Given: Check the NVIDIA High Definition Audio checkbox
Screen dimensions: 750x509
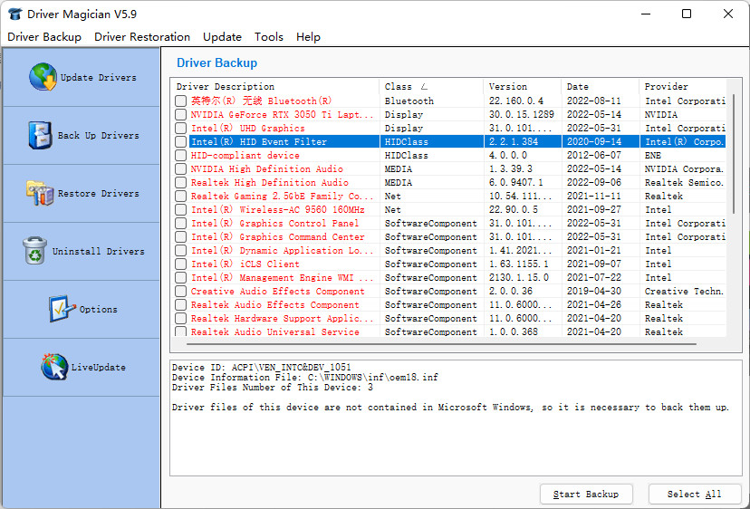Looking at the screenshot, I should point(180,168).
